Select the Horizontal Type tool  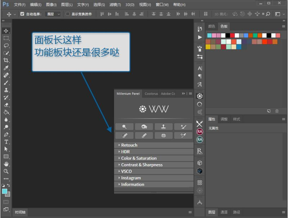click(6, 142)
